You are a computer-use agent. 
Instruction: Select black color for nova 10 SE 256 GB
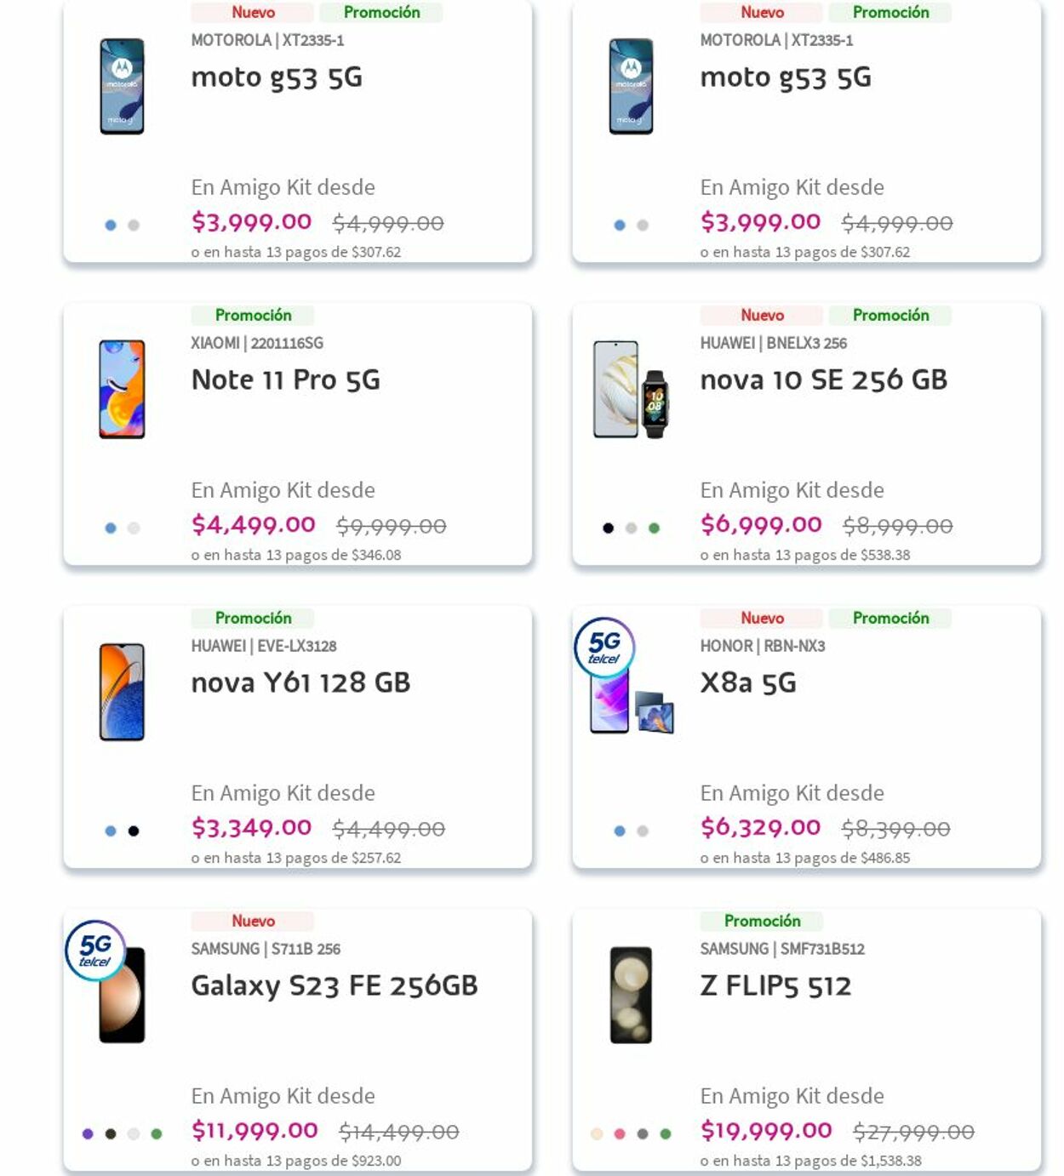[x=608, y=528]
